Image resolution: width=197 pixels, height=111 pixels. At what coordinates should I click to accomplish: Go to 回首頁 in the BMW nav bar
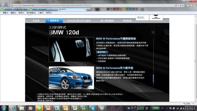pyautogui.click(x=36, y=21)
